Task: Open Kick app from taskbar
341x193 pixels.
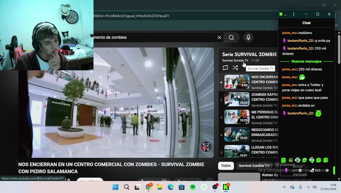Action: tap(226, 187)
